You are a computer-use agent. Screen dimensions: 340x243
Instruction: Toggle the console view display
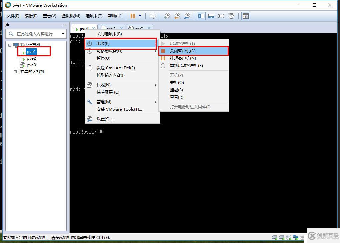[x=245, y=16]
